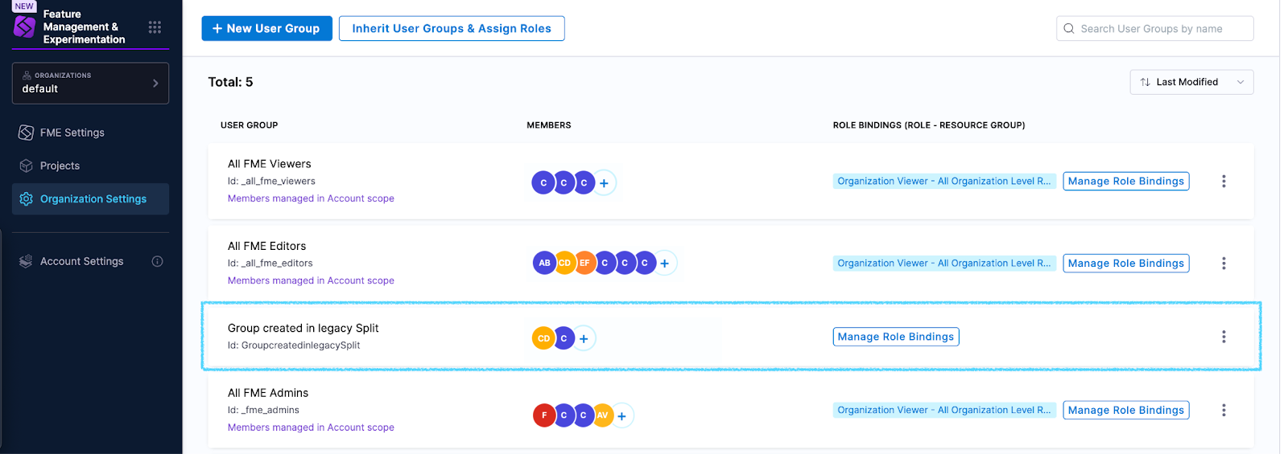Add member to All FME Admins group
This screenshot has height=454, width=1288.
pyautogui.click(x=621, y=416)
